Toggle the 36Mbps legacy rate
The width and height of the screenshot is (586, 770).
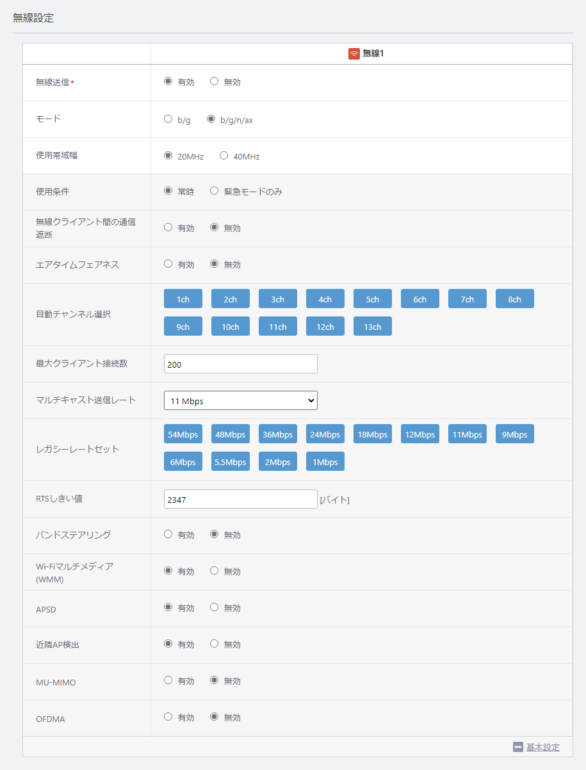278,434
